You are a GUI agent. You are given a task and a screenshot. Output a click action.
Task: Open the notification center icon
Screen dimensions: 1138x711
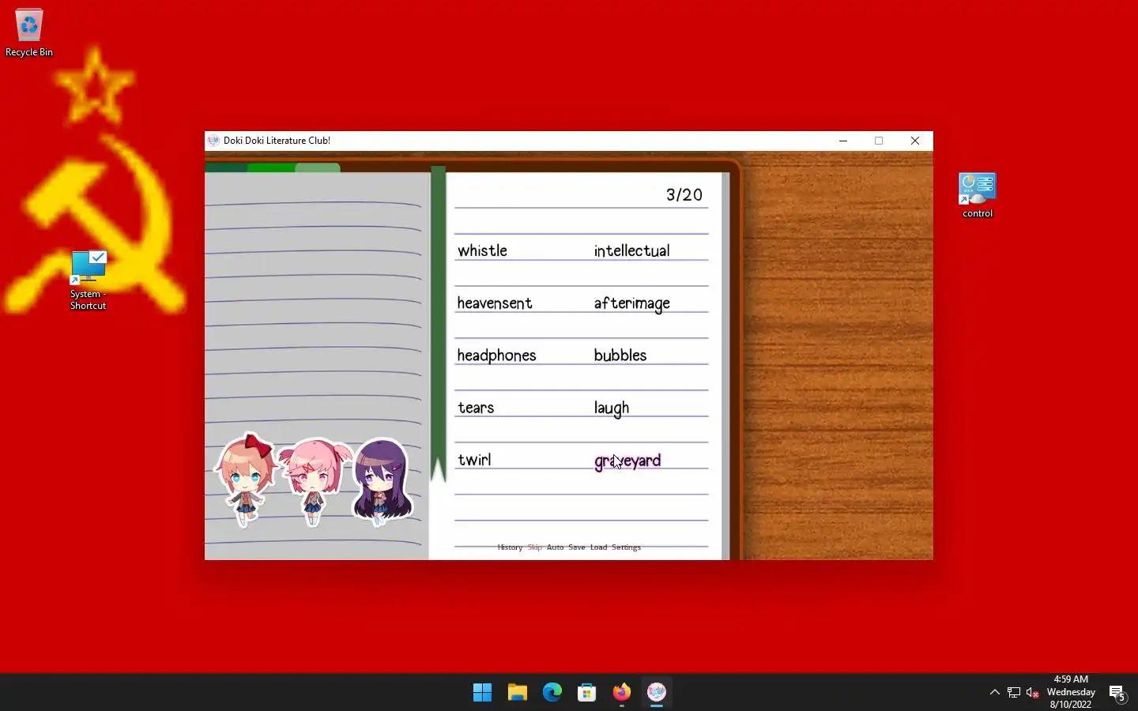point(1117,693)
